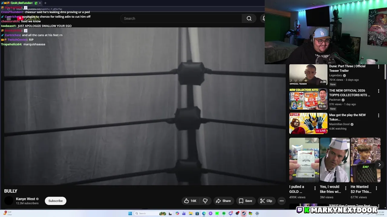Screen dimensions: 387x217
Task: Focus the YouTube search field
Action: click(181, 18)
